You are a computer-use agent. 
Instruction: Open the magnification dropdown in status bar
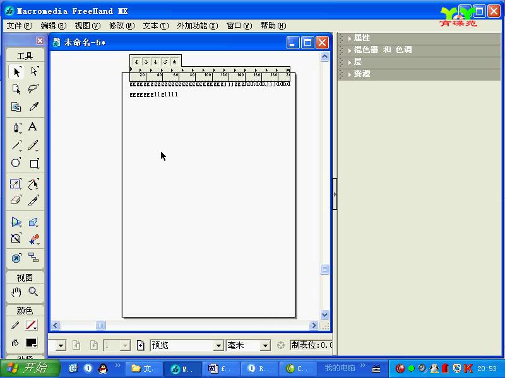[61, 345]
